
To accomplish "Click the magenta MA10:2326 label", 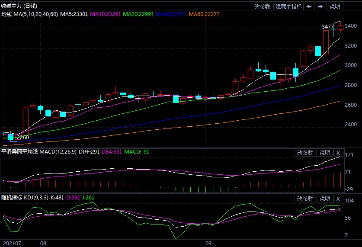I will (105, 14).
